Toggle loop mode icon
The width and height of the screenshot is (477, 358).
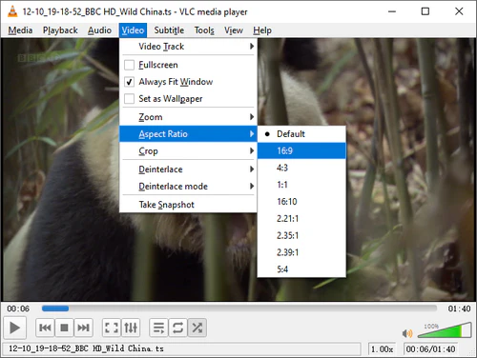point(177,328)
